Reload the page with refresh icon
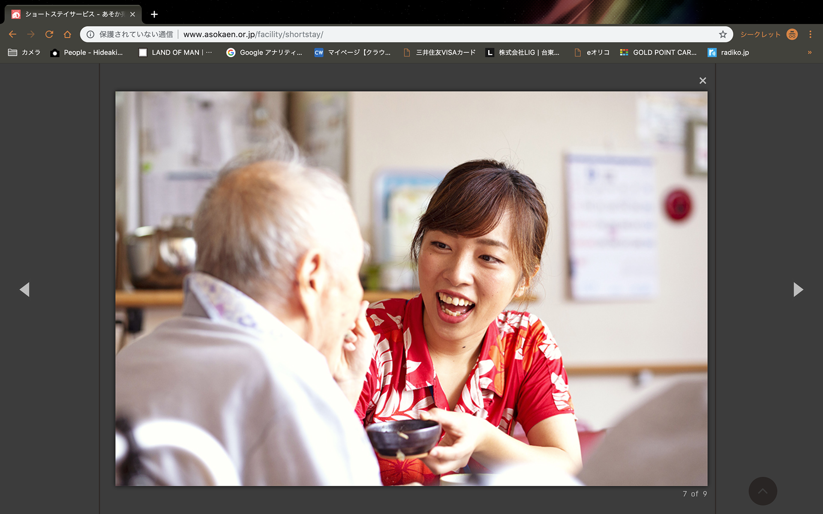The height and width of the screenshot is (514, 823). [49, 34]
